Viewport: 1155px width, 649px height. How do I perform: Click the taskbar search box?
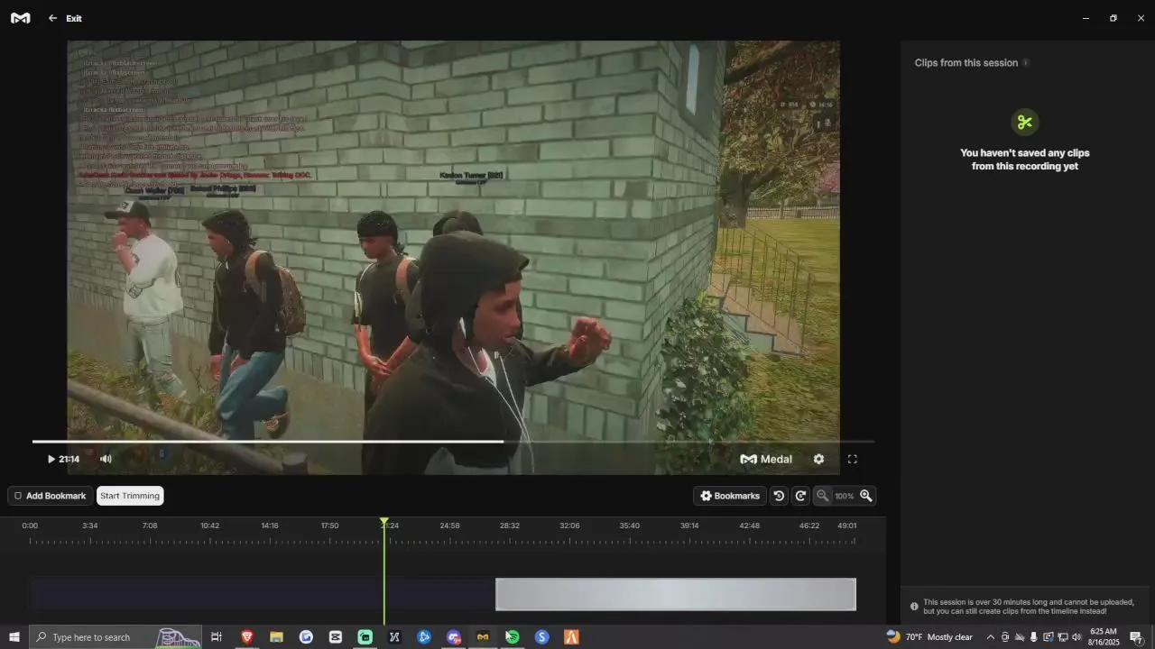point(115,637)
